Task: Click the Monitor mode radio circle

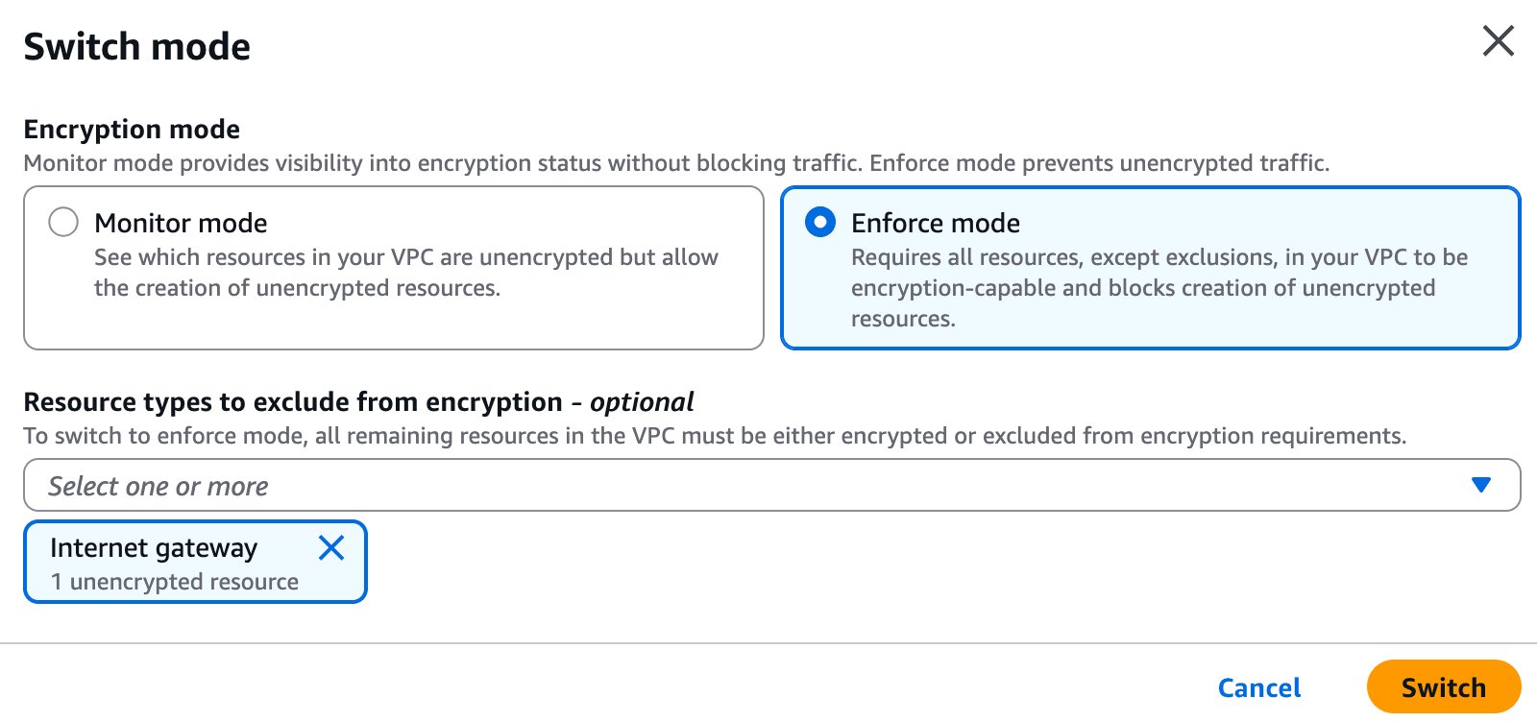Action: pyautogui.click(x=63, y=222)
